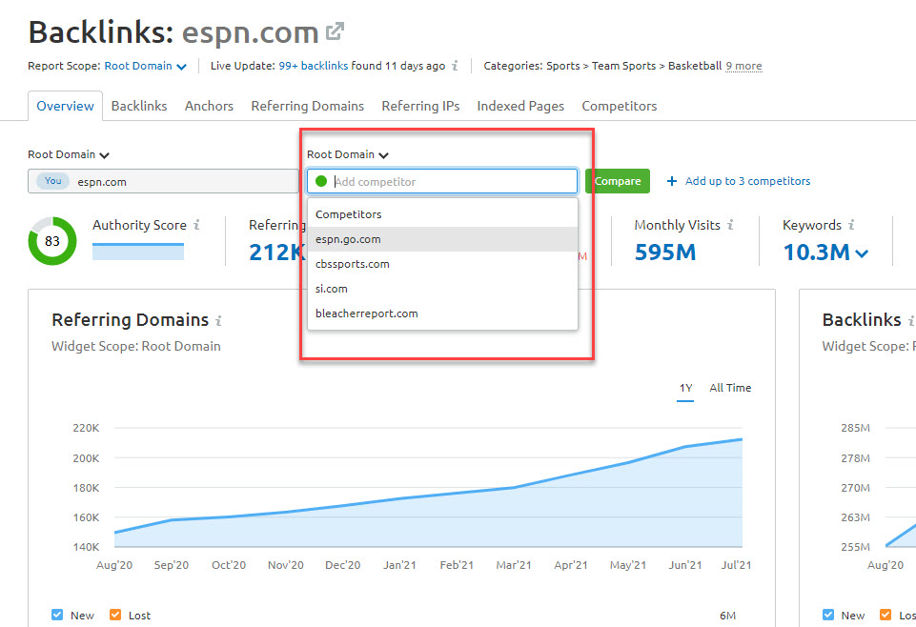This screenshot has width=916, height=627.
Task: Toggle the New checkbox in Backlinks chart
Action: [827, 615]
